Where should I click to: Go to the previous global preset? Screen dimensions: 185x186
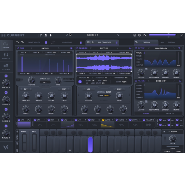click(x=67, y=35)
